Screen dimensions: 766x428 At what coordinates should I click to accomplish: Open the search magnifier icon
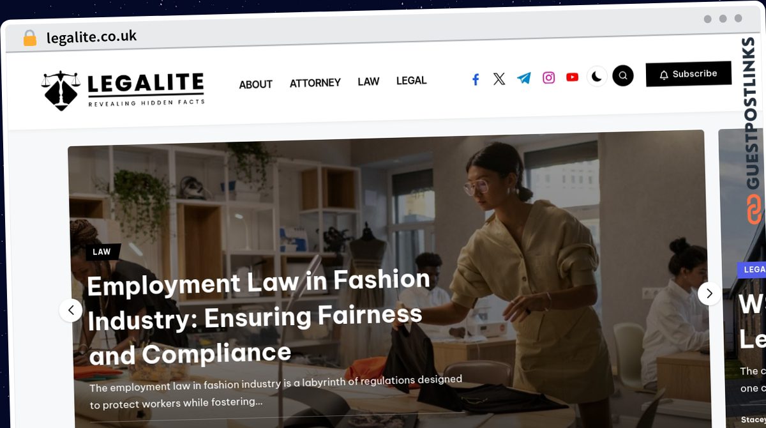623,75
